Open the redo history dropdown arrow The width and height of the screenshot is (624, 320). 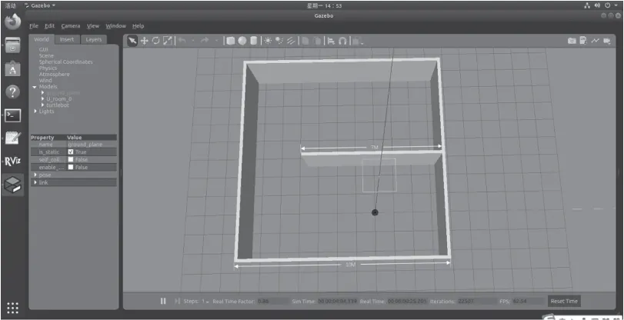(x=216, y=41)
